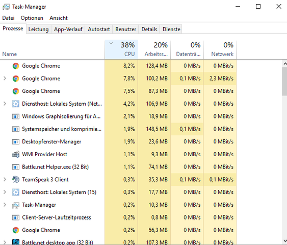
Task: Click the 2,3 MBit/s network value
Action: (221, 79)
